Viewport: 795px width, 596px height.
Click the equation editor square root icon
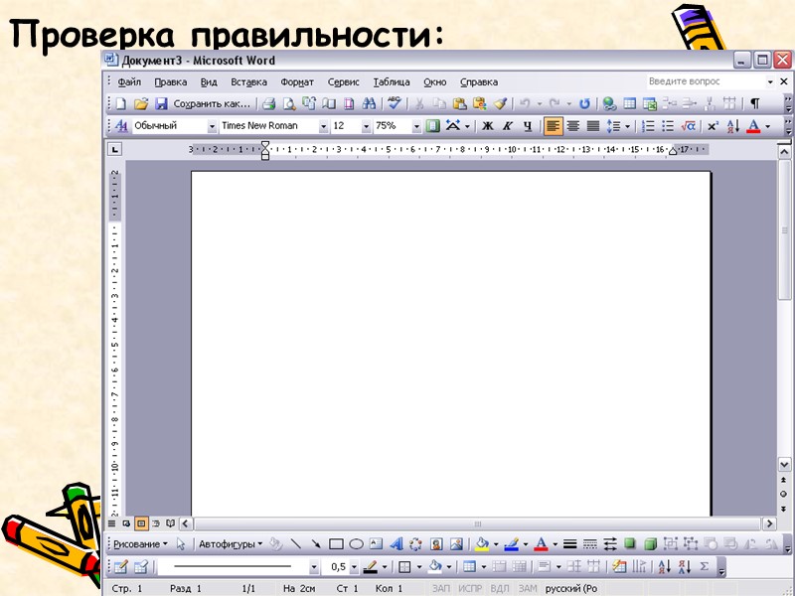coord(688,126)
